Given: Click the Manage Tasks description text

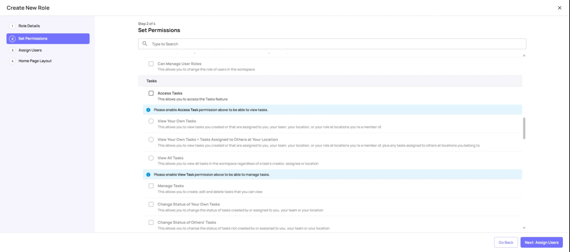Looking at the screenshot, I should 210,192.
